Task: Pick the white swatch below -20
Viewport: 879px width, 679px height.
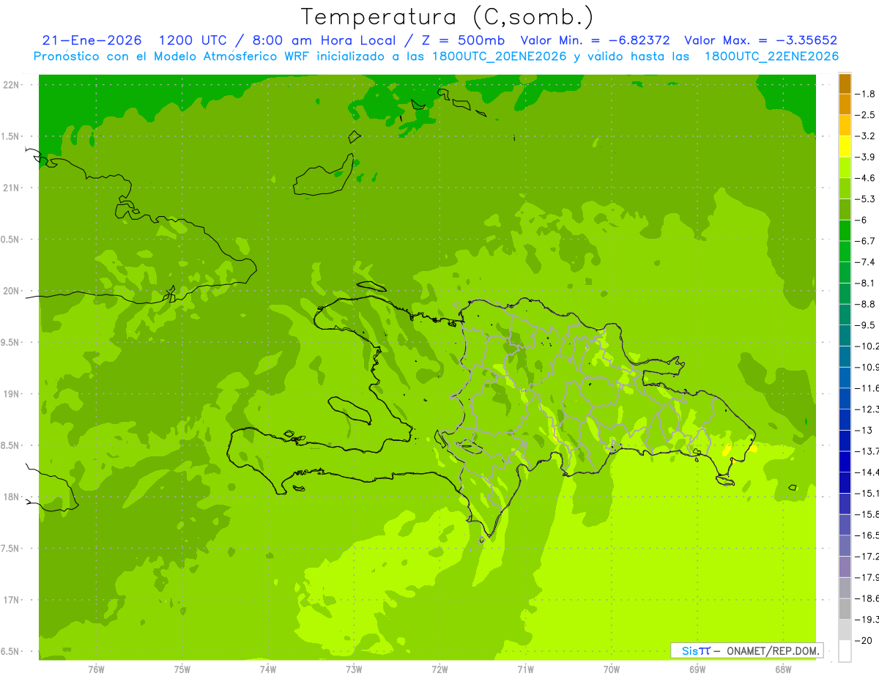Action: pyautogui.click(x=845, y=651)
